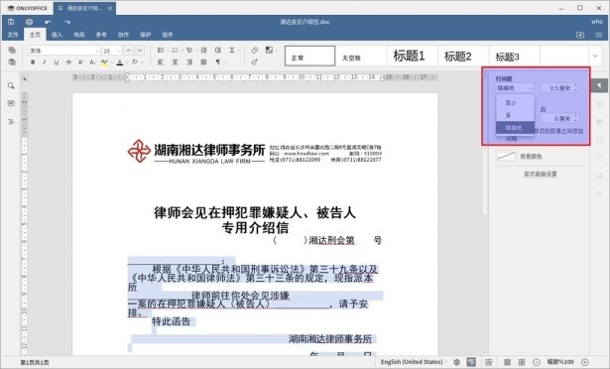Open the font name dropdown showing 宋体

pos(64,51)
